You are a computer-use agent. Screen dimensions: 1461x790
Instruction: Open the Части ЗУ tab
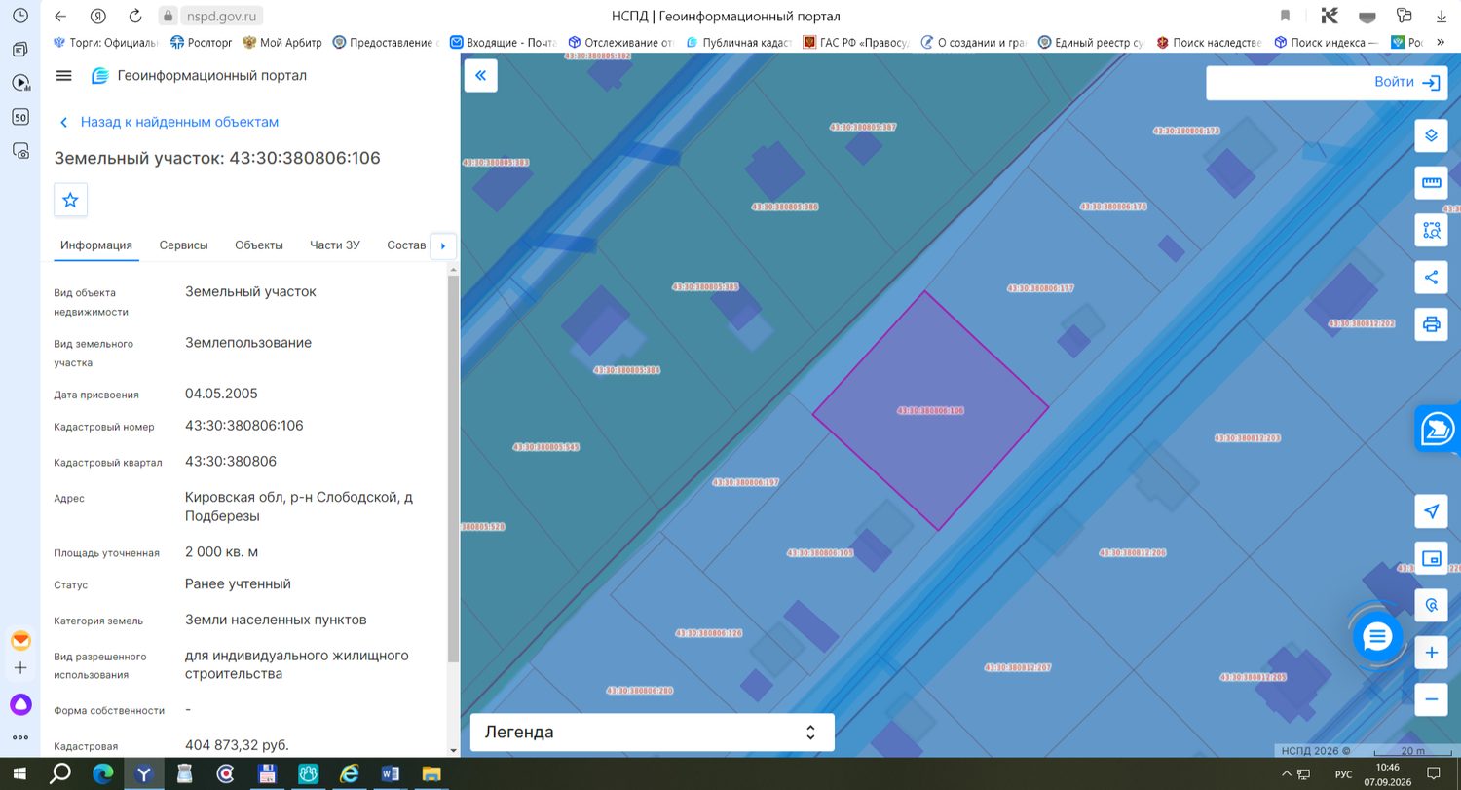(335, 245)
